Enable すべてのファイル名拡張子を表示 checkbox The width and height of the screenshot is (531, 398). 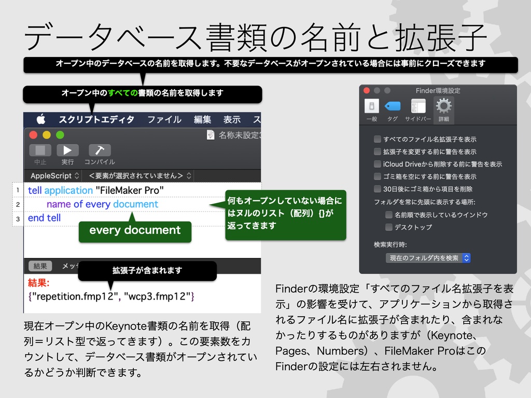point(378,139)
